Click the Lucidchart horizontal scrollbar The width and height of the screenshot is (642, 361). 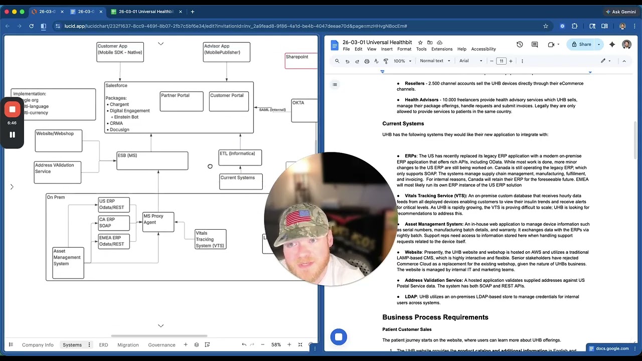159,336
